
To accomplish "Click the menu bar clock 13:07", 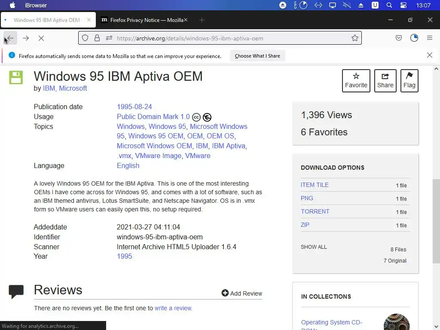I will click(423, 5).
